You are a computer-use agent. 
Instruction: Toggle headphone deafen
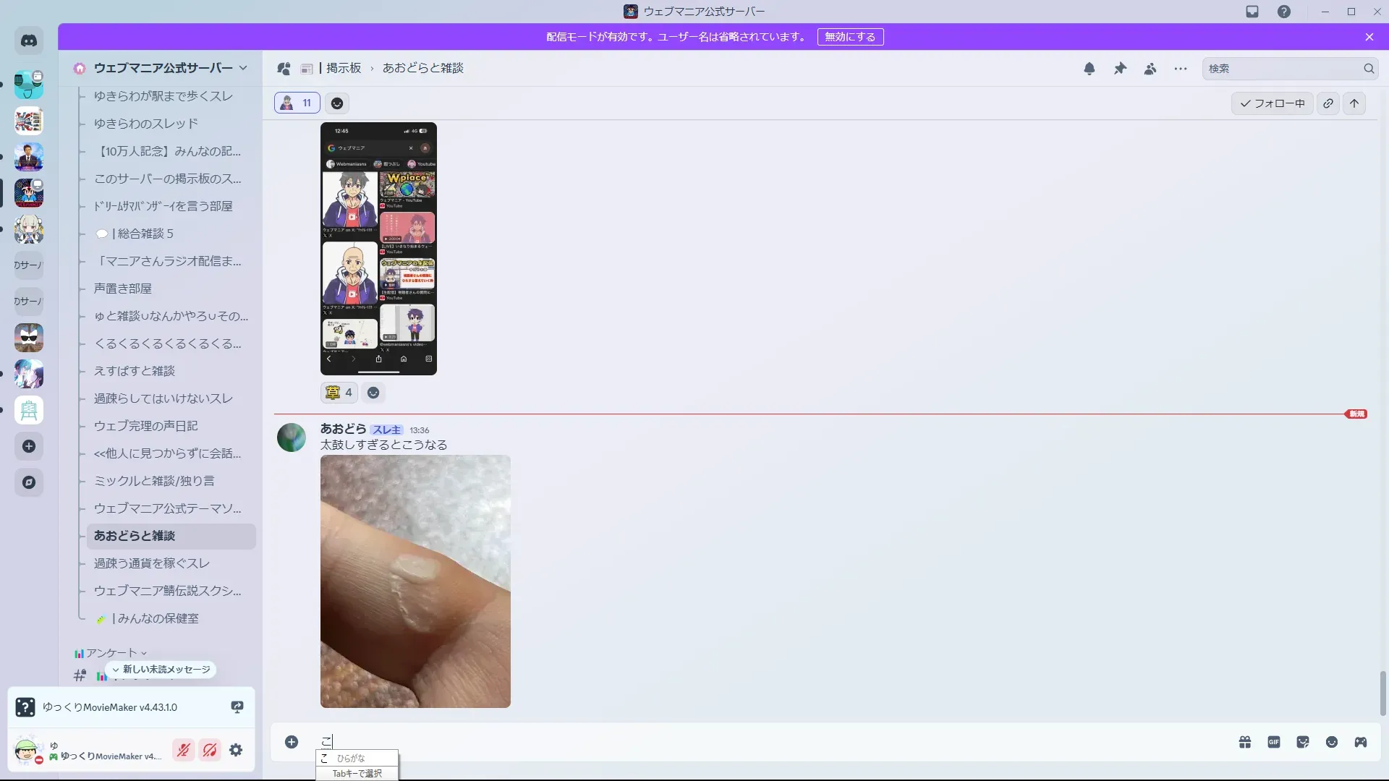(210, 750)
